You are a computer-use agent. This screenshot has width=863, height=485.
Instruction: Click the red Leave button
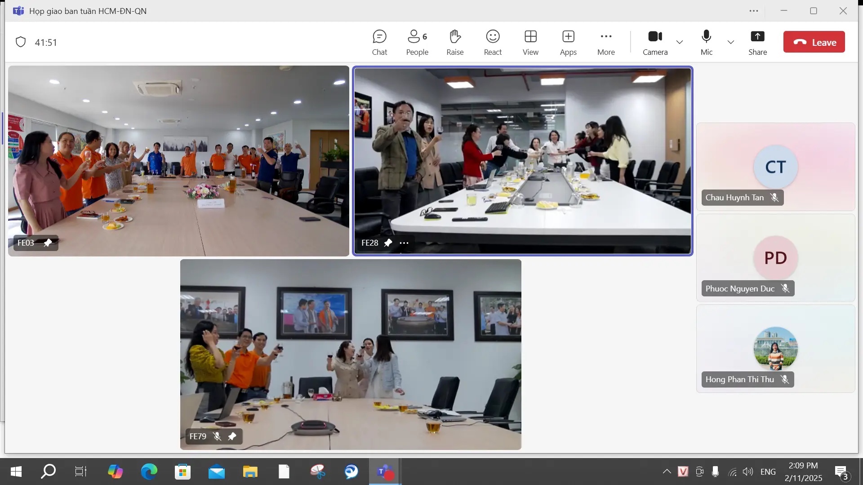click(x=814, y=42)
